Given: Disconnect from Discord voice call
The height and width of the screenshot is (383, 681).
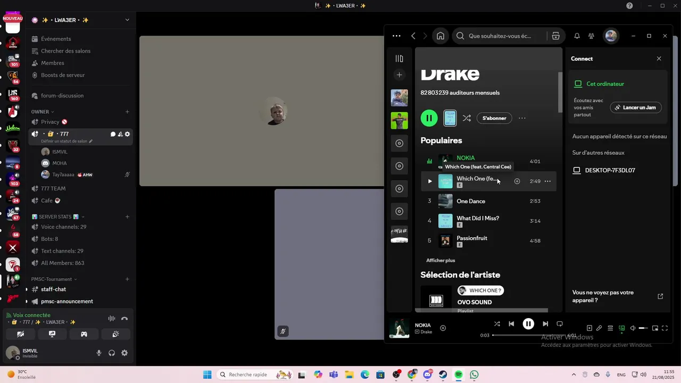Looking at the screenshot, I should point(124,319).
